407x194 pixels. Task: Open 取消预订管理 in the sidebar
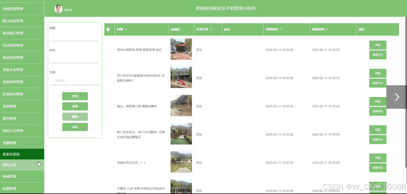click(x=22, y=33)
